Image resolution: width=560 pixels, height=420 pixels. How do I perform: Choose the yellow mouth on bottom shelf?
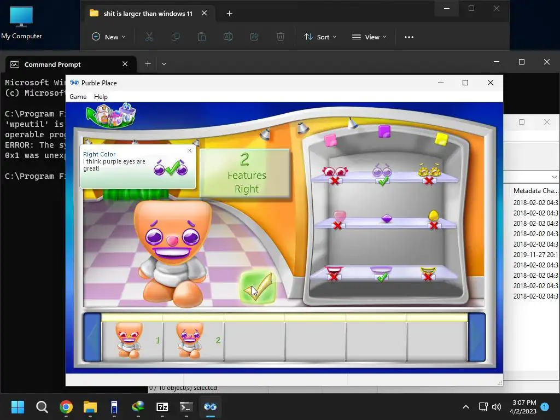coord(428,271)
